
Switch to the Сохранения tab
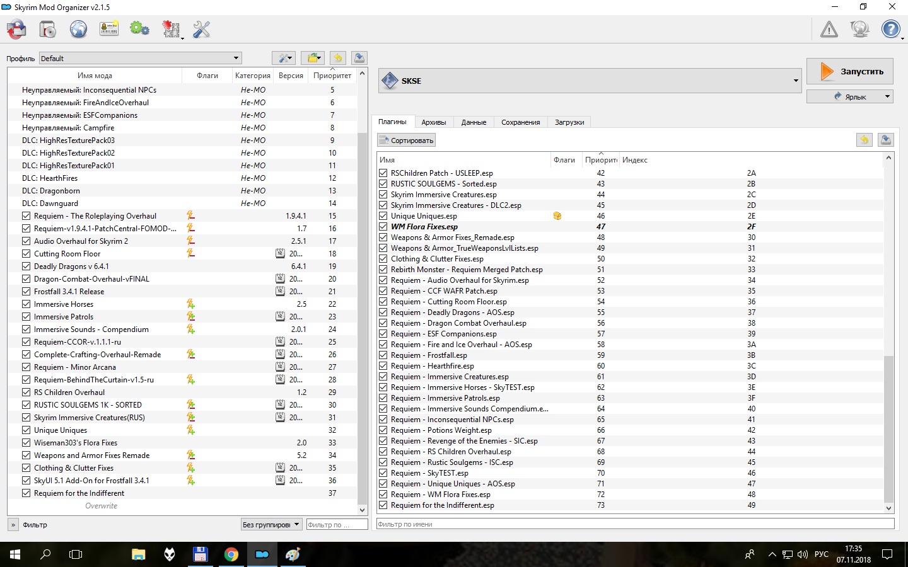click(521, 122)
